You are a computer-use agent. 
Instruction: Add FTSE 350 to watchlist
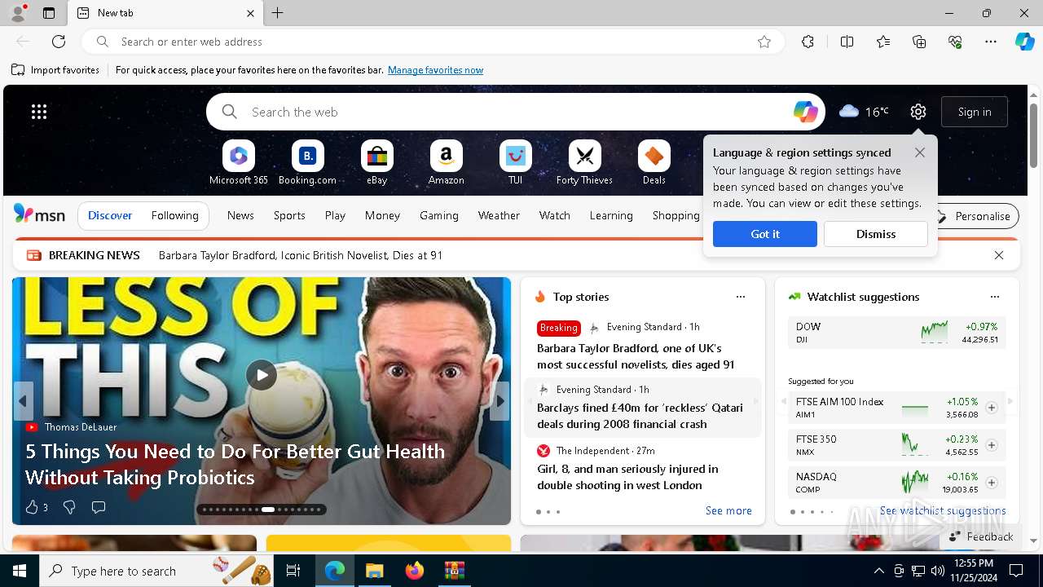992,445
